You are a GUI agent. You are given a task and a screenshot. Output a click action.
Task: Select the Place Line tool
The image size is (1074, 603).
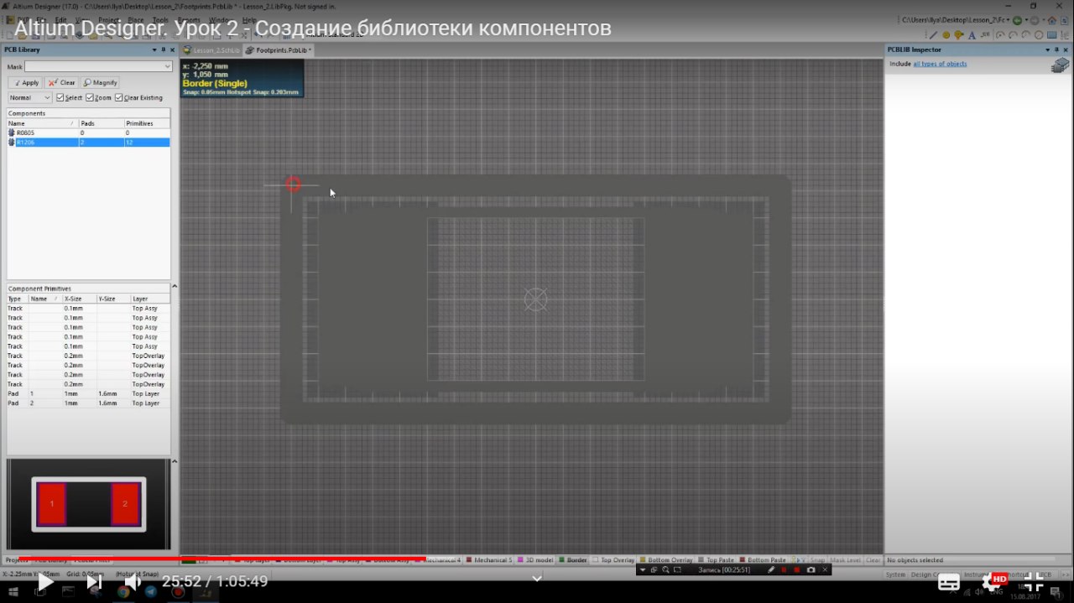click(933, 35)
